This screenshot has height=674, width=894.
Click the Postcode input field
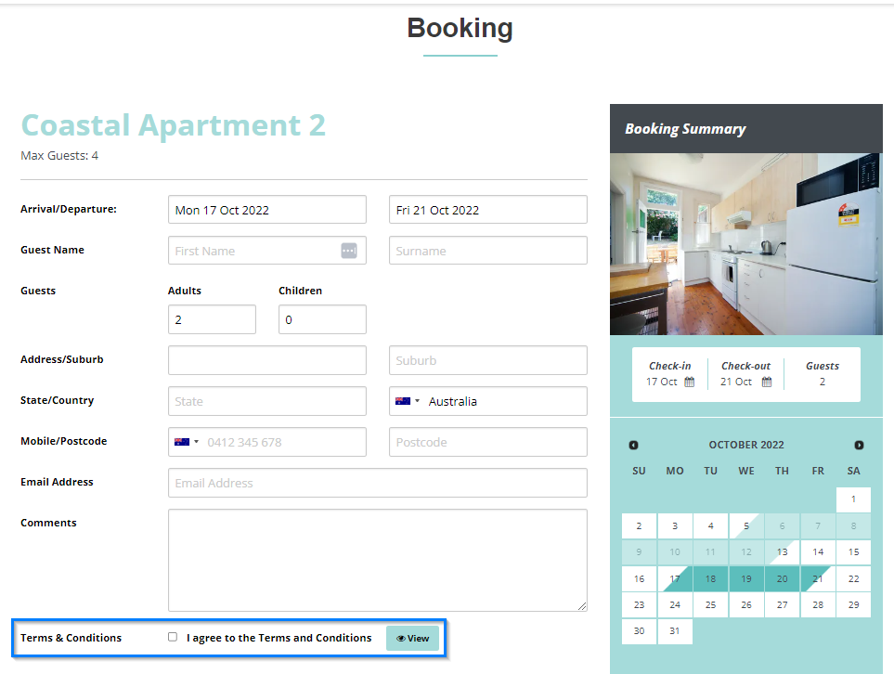[x=487, y=442]
